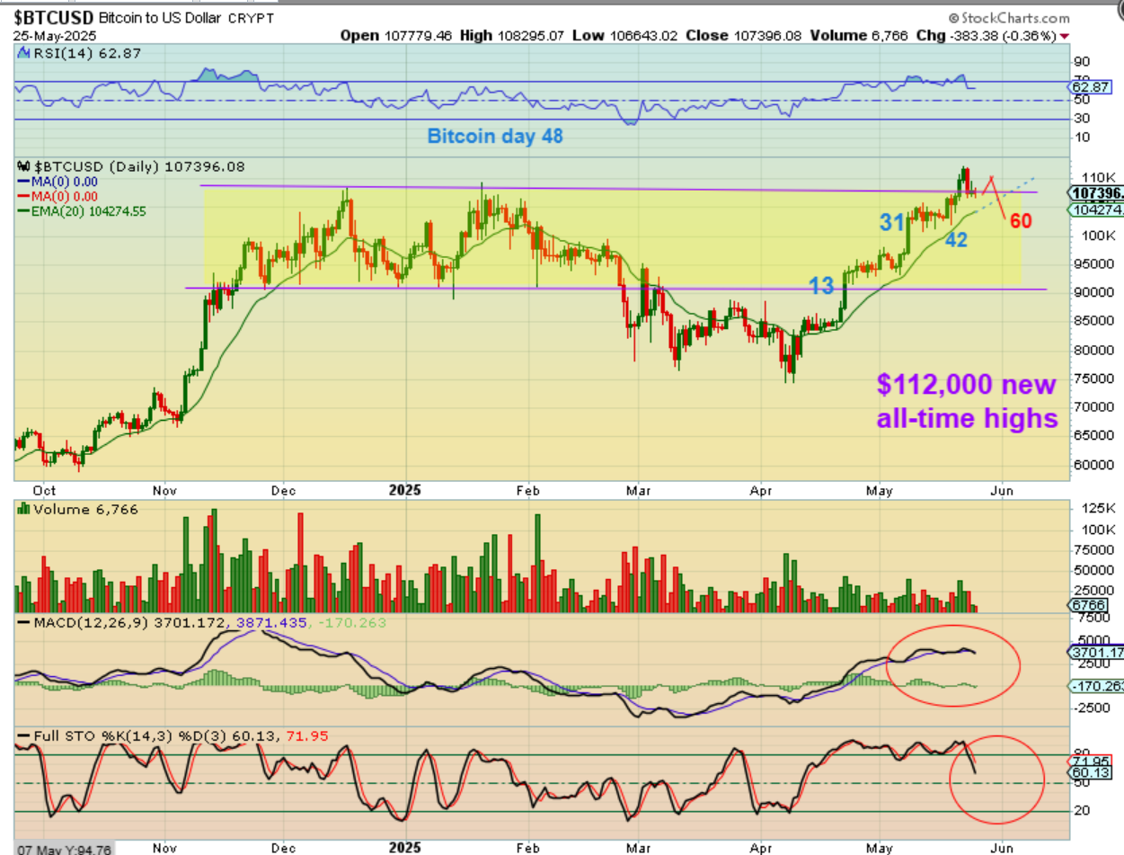Image resolution: width=1124 pixels, height=855 pixels.
Task: Click the black line marker before Full STO
Action: click(22, 735)
